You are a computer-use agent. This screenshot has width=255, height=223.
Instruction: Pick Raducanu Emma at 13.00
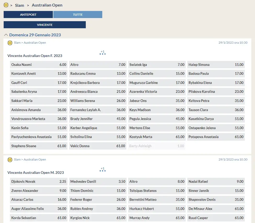click(98, 73)
